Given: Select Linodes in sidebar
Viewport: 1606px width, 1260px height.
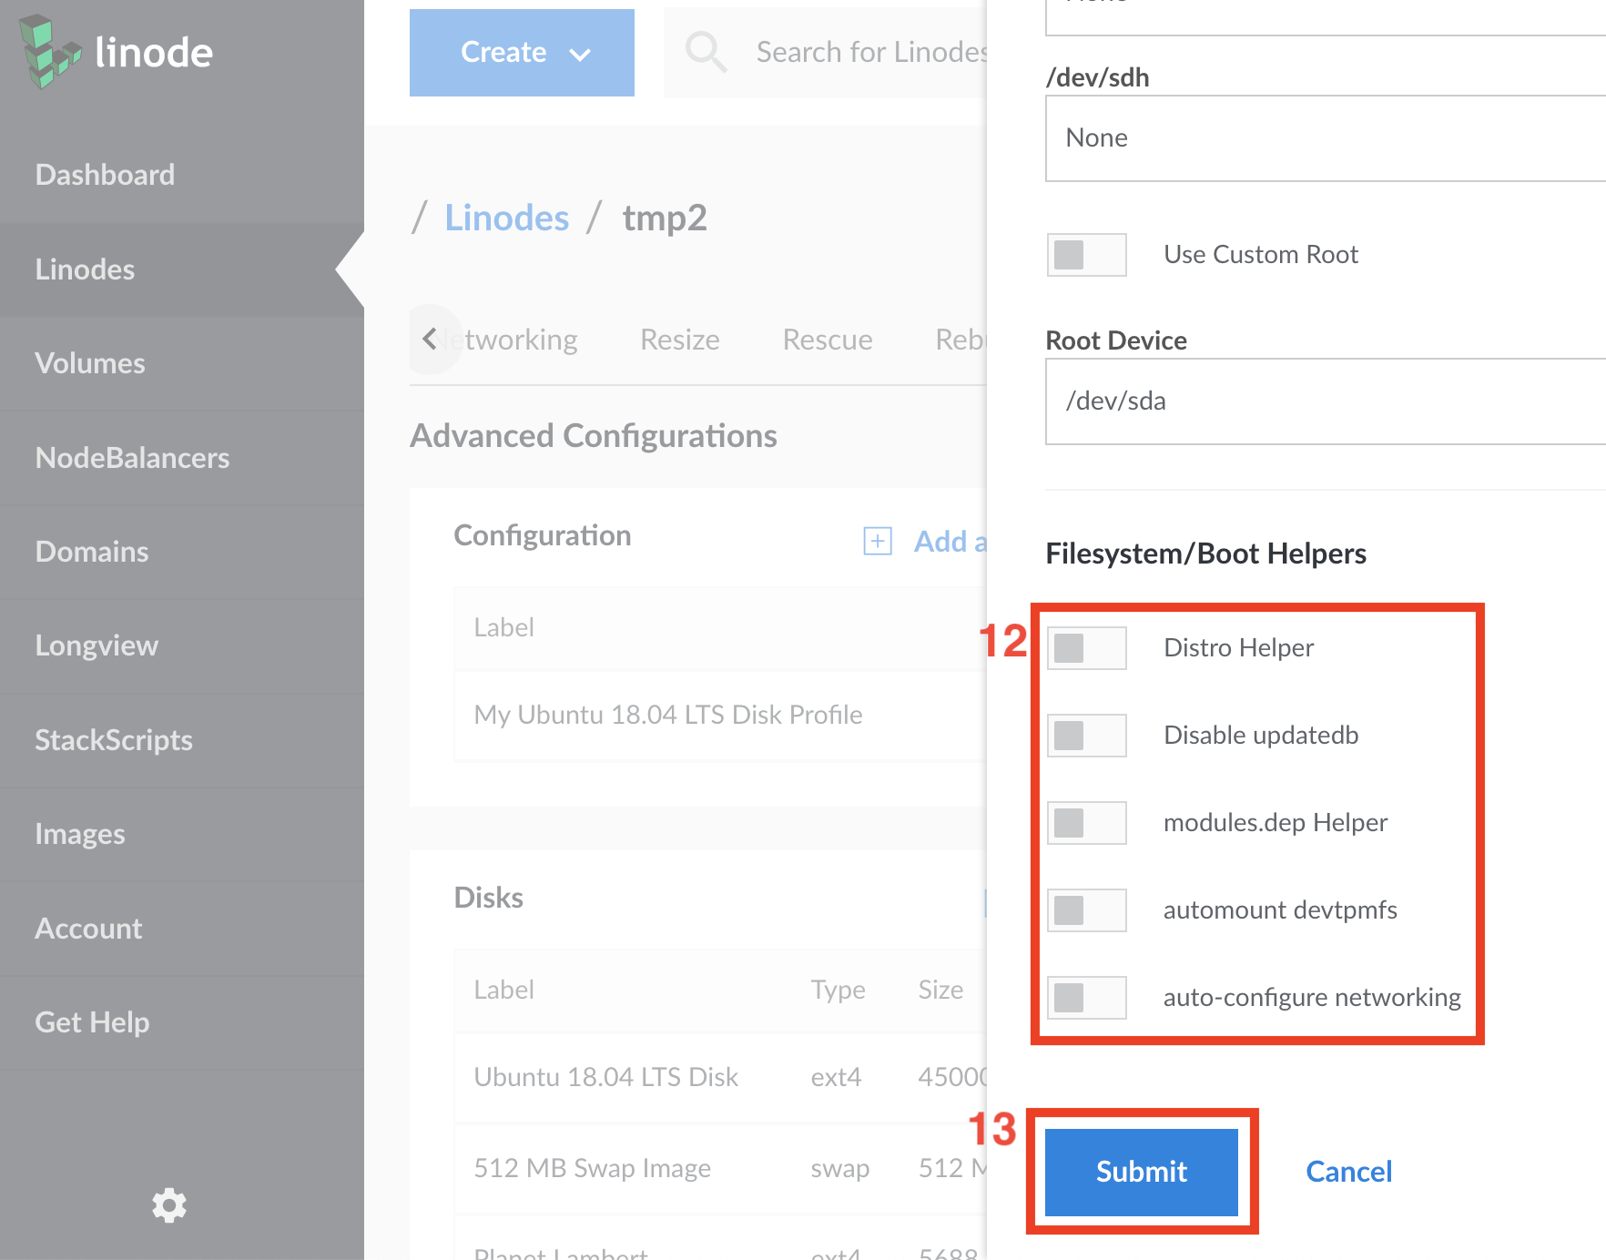Looking at the screenshot, I should coord(182,269).
